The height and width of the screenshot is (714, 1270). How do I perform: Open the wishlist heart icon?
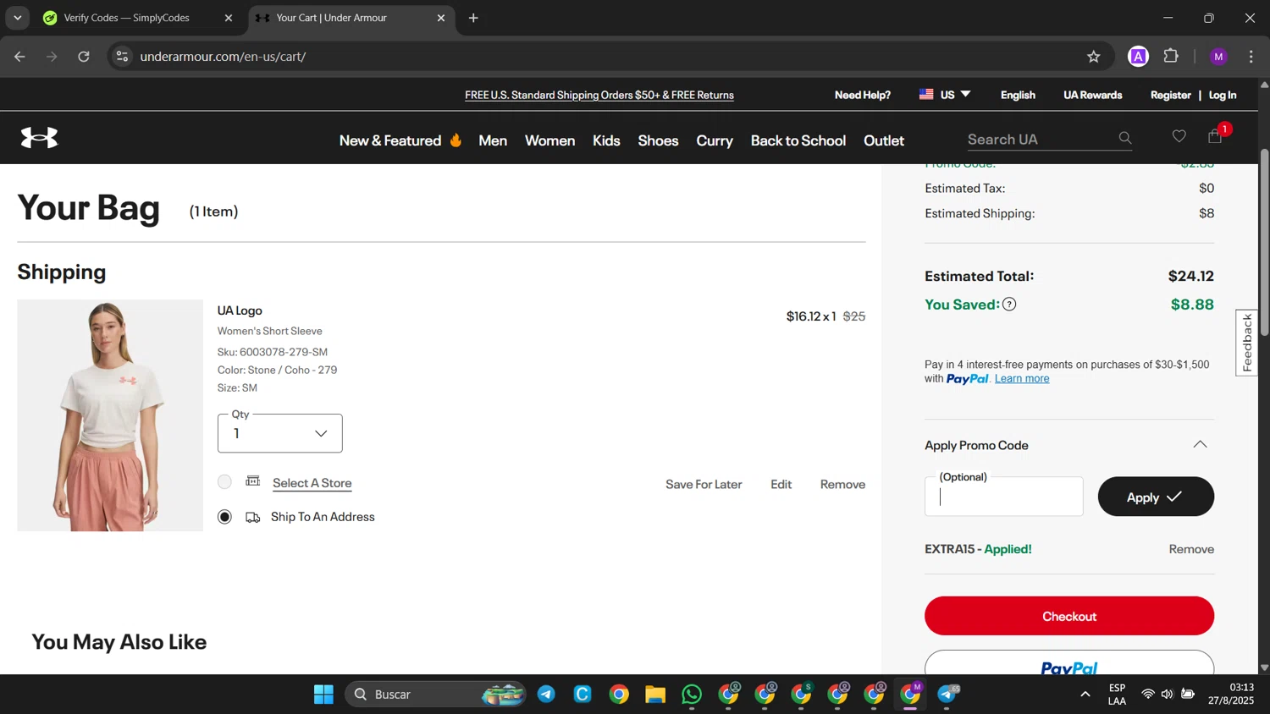pyautogui.click(x=1179, y=136)
